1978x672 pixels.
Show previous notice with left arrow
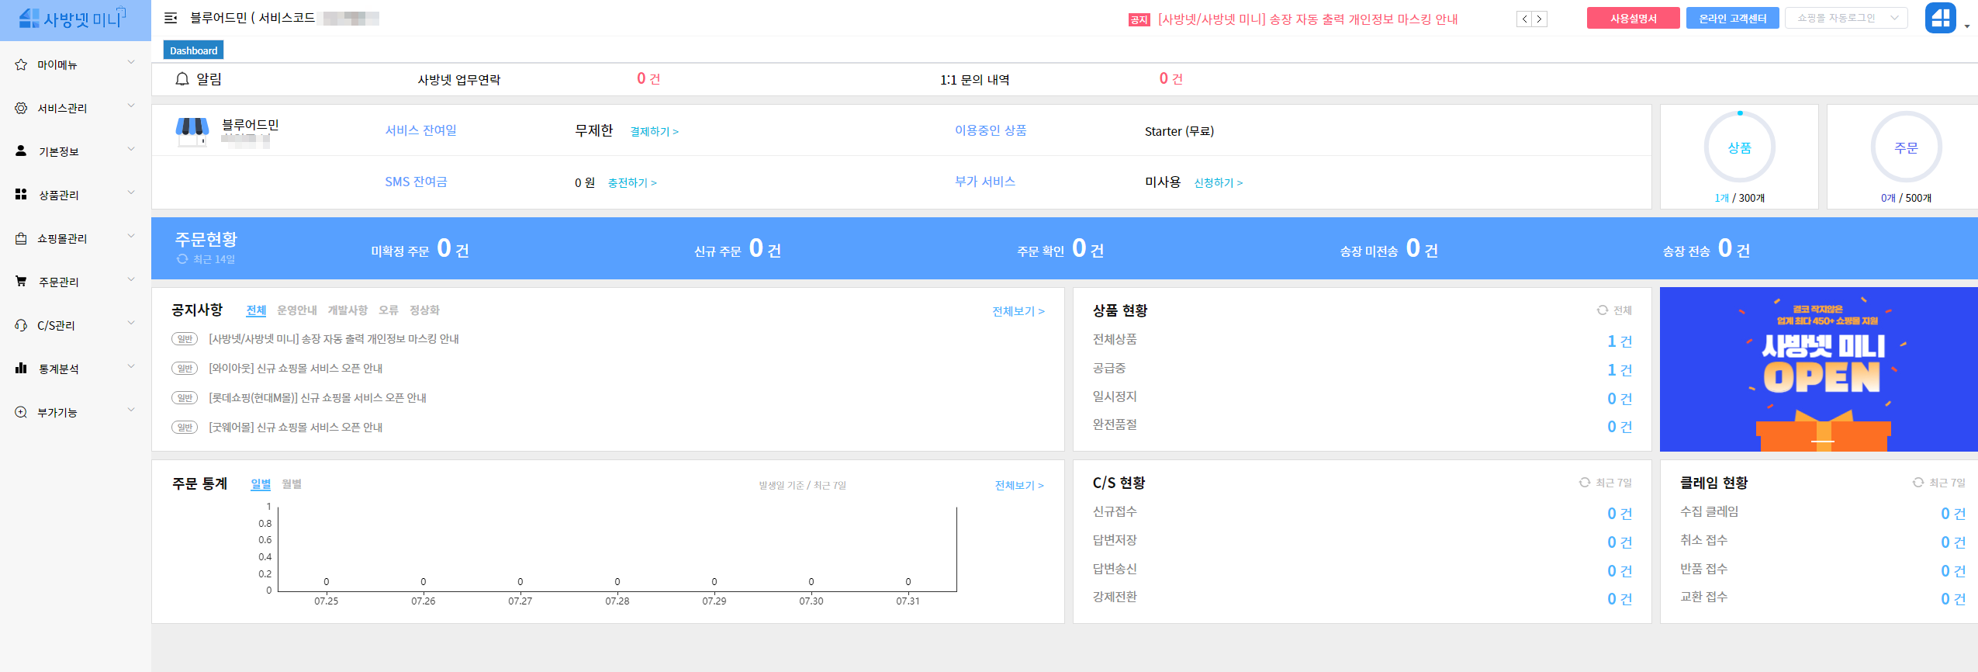tap(1524, 19)
